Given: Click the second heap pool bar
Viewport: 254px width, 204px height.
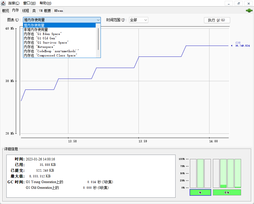Looking at the screenshot, I should (x=200, y=173).
